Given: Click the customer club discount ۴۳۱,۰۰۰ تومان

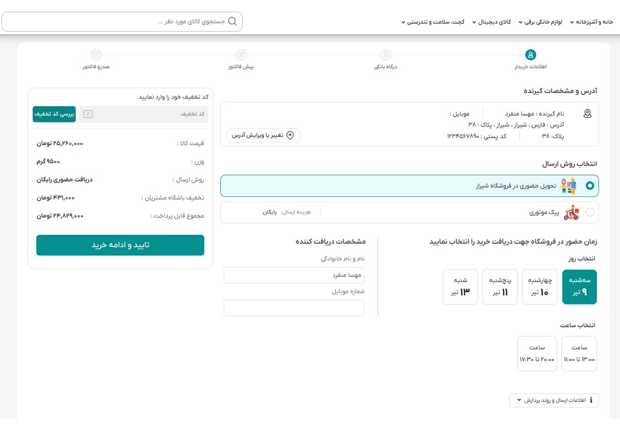Looking at the screenshot, I should (x=55, y=197).
